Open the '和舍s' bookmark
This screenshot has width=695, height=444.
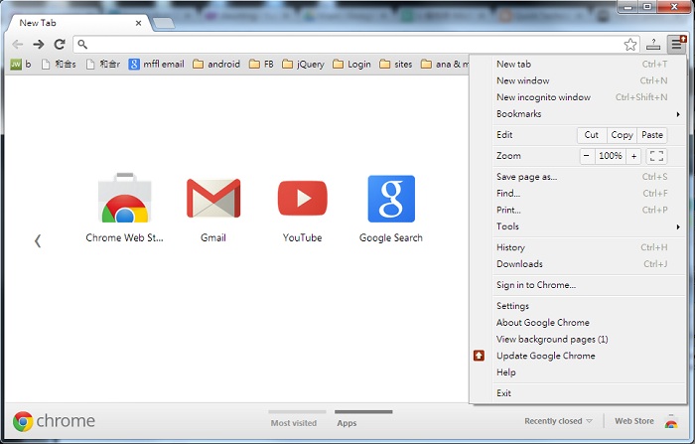pyautogui.click(x=59, y=65)
